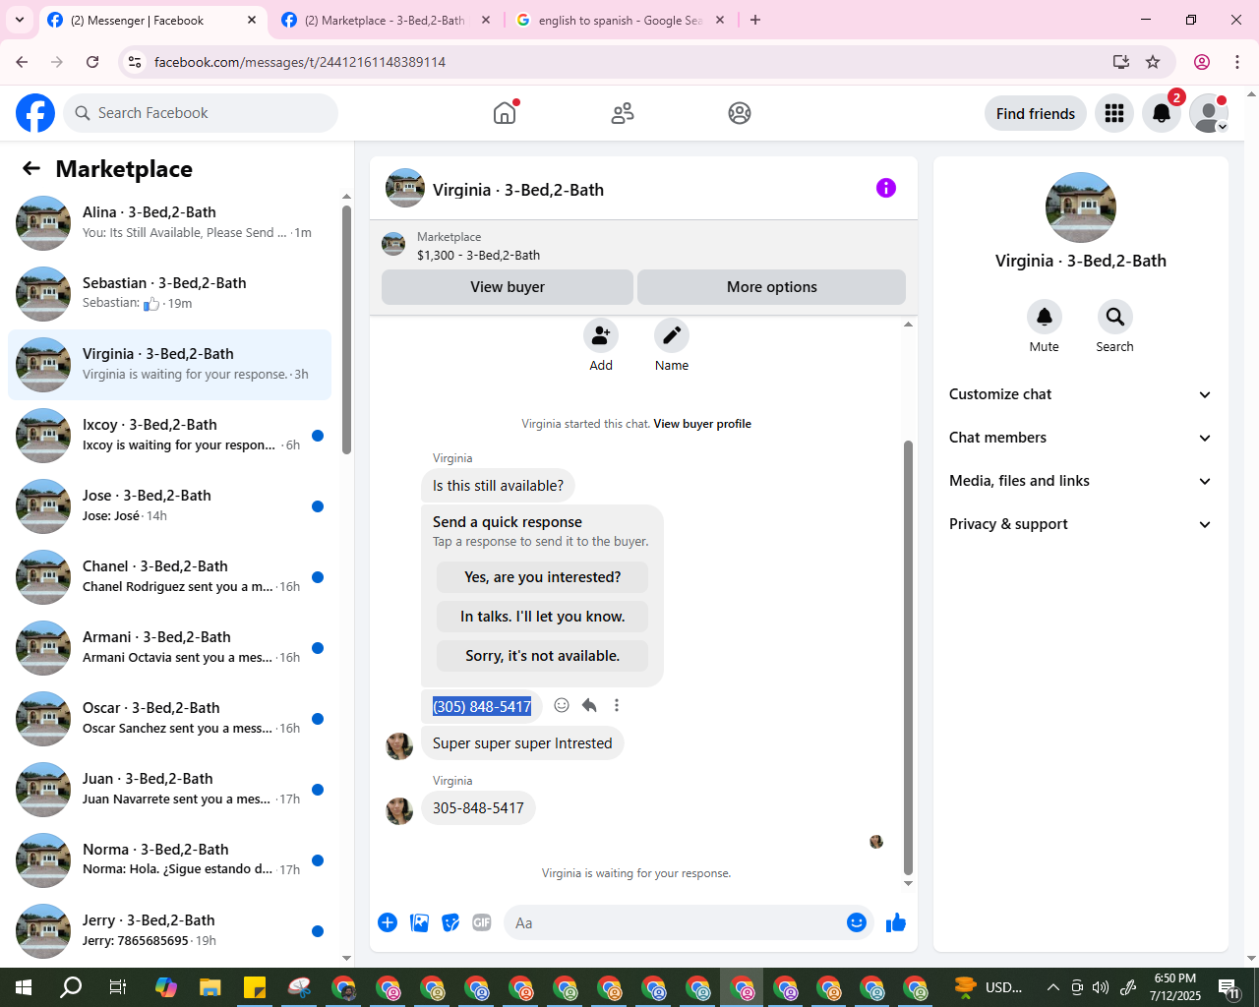Click the Chrome address bar URL
Viewport: 1259px width, 1007px height.
(300, 62)
